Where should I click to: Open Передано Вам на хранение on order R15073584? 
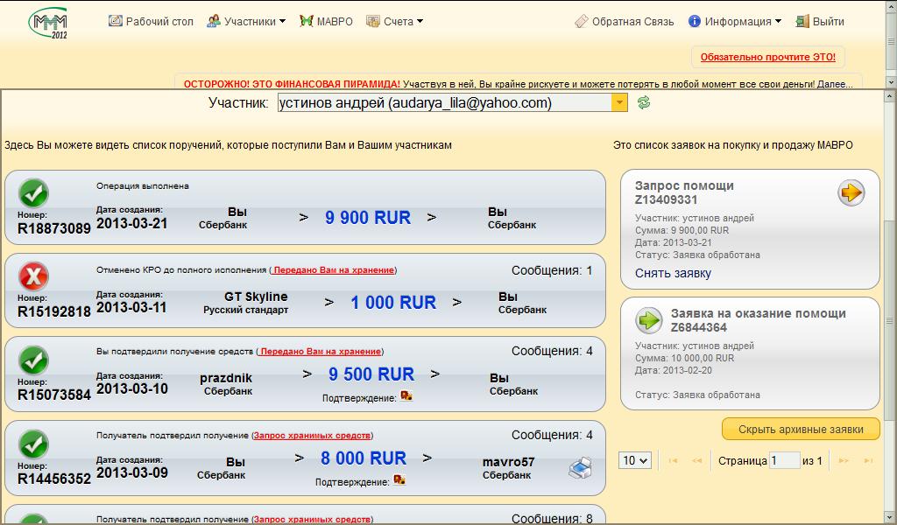pyautogui.click(x=320, y=352)
